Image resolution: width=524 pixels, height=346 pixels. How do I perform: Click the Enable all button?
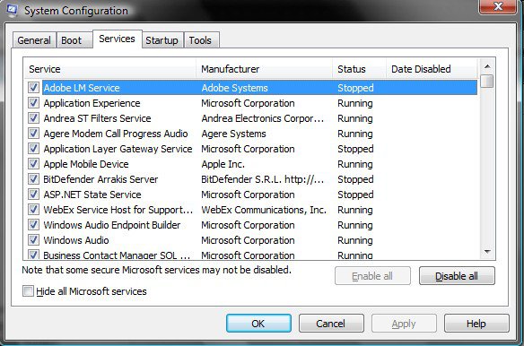coord(372,276)
